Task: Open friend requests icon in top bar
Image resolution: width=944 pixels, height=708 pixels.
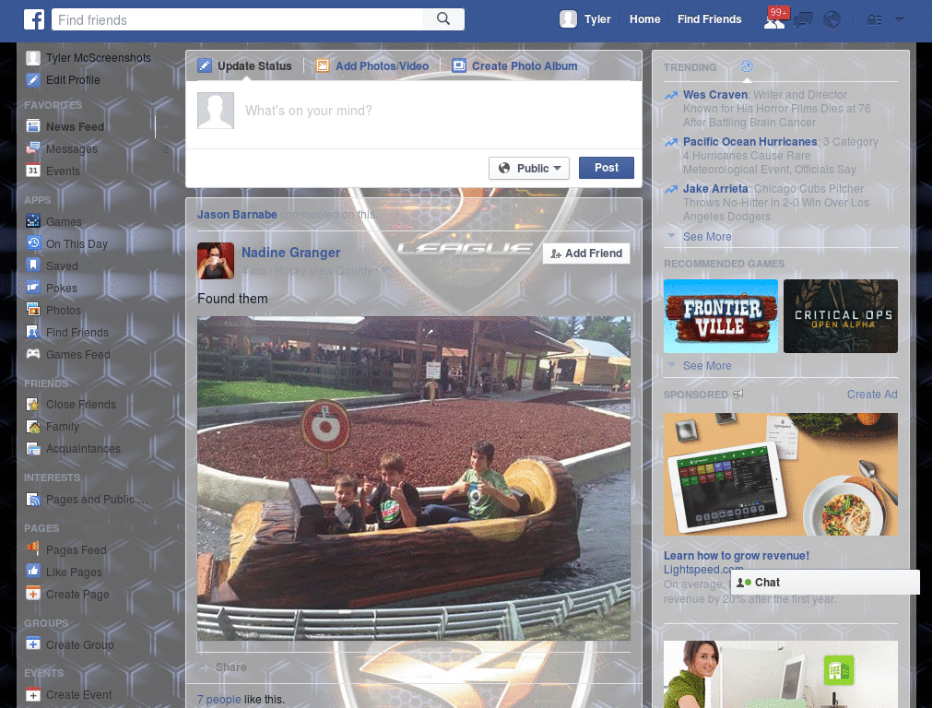Action: [775, 18]
